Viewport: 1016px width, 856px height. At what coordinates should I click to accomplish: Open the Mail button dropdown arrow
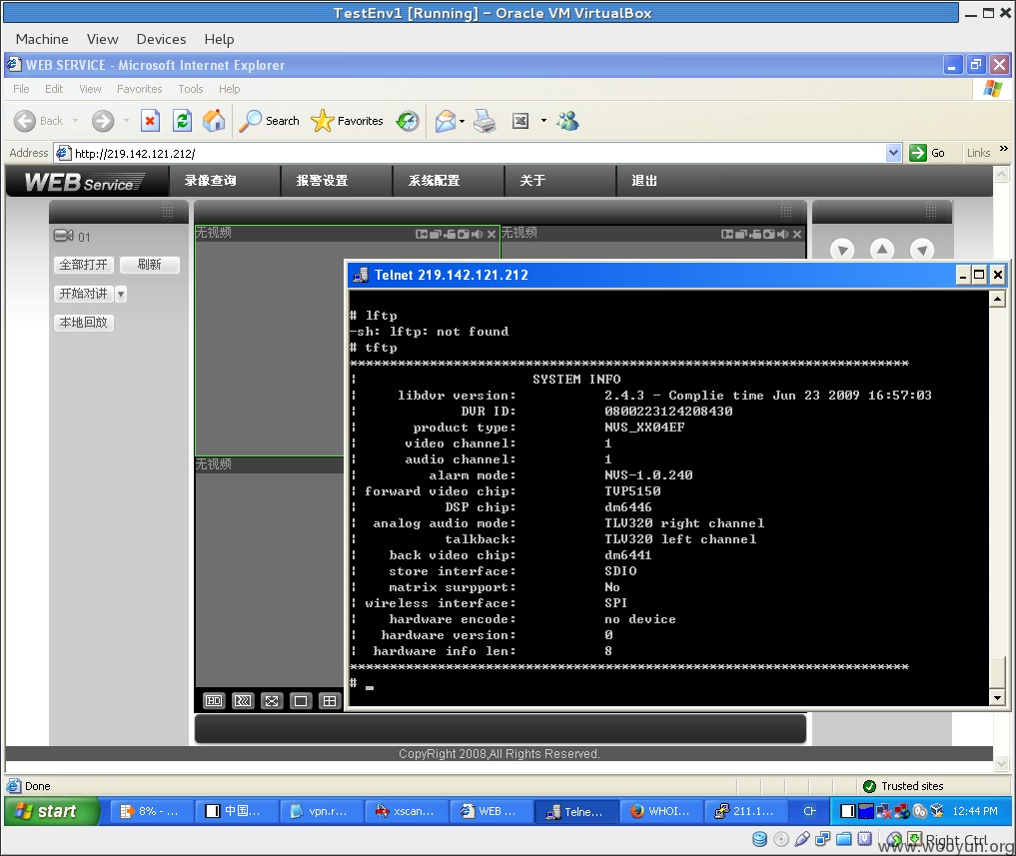coord(462,121)
